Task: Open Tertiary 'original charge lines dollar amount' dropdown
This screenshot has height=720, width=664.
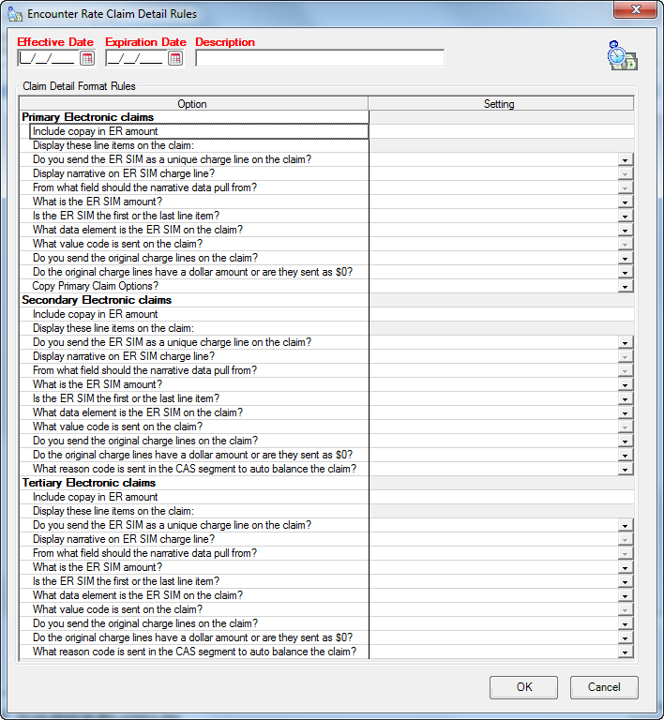Action: pos(625,637)
